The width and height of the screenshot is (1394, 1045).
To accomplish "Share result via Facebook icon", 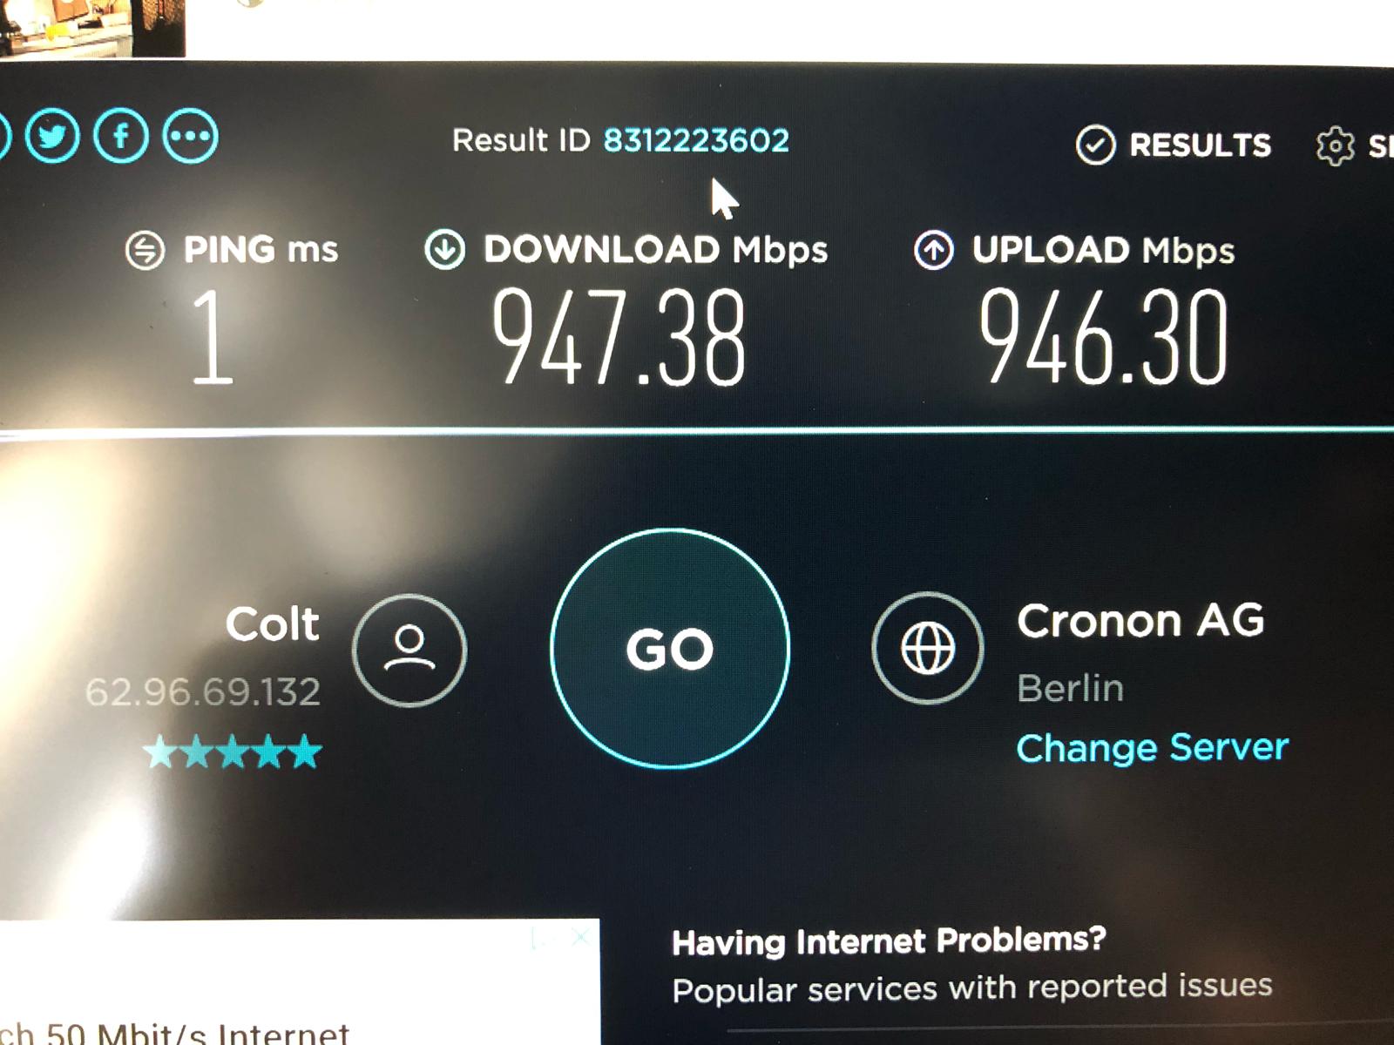I will tap(121, 136).
